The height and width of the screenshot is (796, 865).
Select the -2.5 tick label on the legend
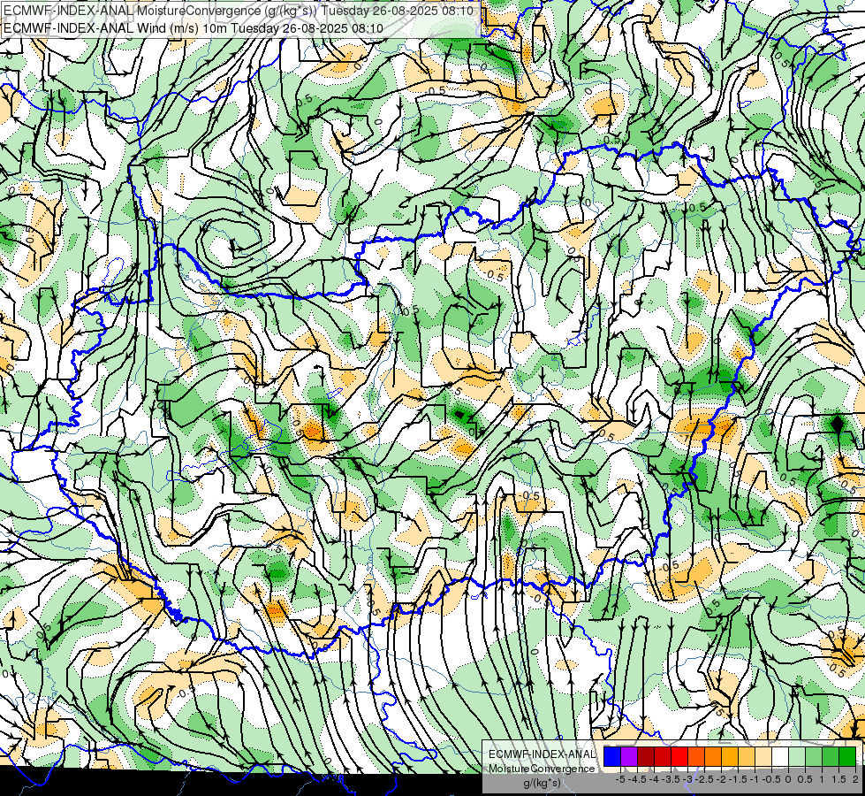704,779
